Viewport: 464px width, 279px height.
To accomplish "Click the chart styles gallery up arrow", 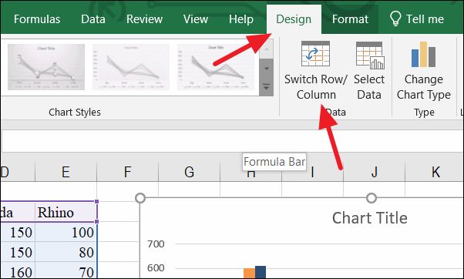I will point(267,49).
